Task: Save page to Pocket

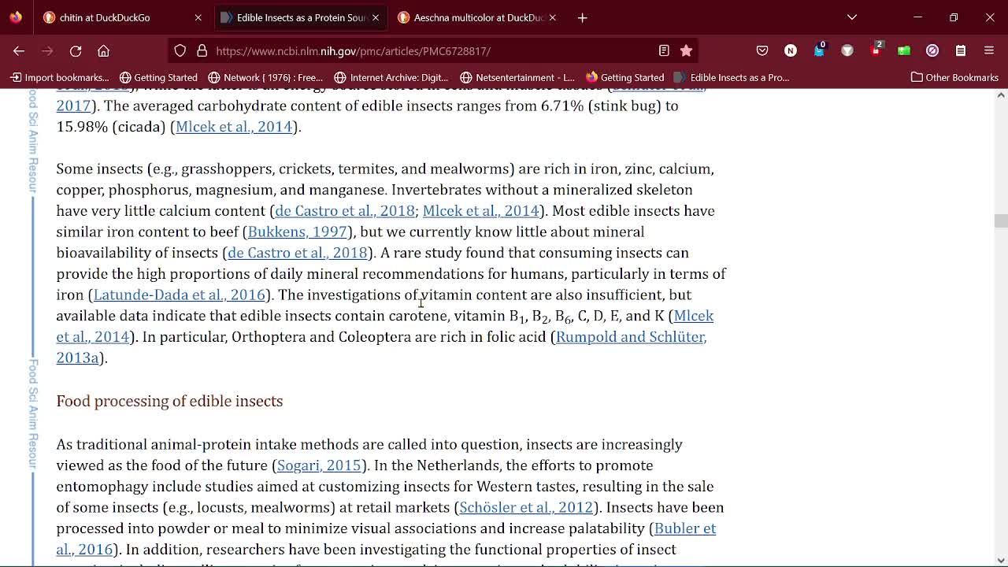Action: point(762,50)
